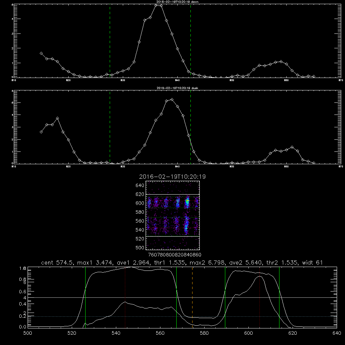
Task: Click the highest diamond marker on the dusk curve
Action: click(x=172, y=100)
